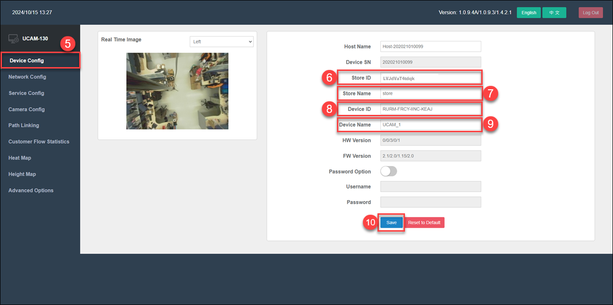
Task: Click the Real Time Image preview
Action: pos(177,91)
